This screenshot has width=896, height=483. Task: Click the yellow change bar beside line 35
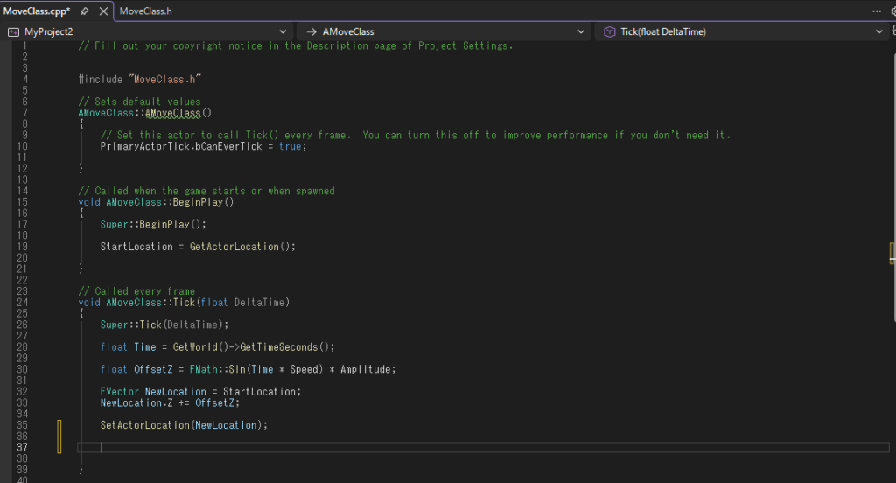pos(59,425)
